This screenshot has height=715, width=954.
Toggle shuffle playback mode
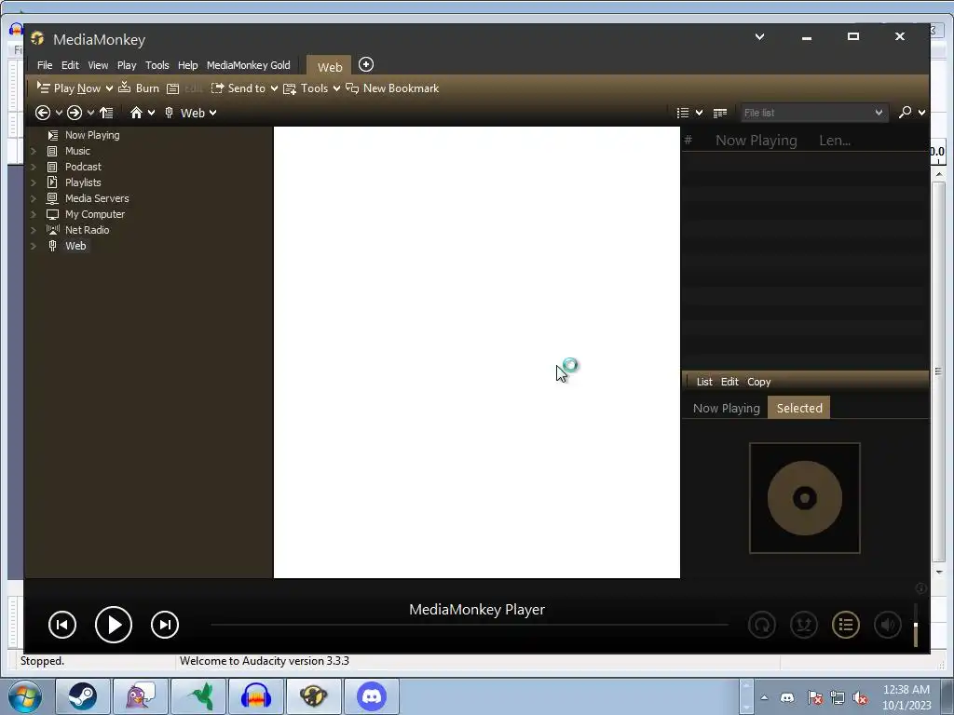click(804, 625)
